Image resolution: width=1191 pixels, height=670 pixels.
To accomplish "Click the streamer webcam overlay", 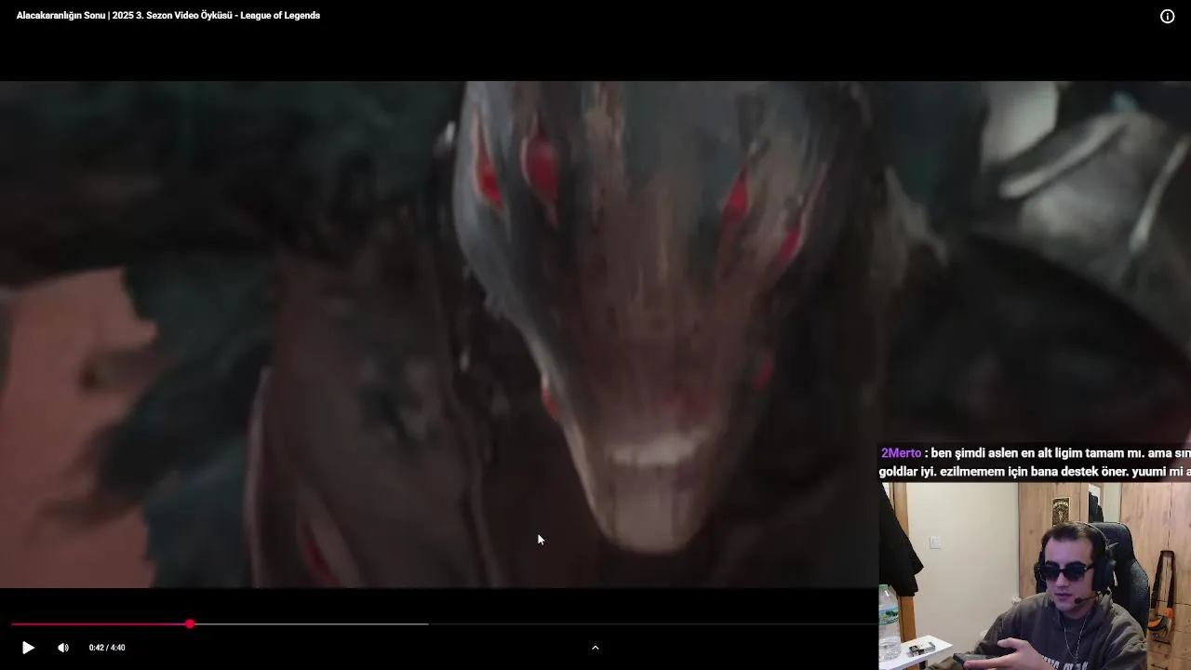I will 1035,575.
